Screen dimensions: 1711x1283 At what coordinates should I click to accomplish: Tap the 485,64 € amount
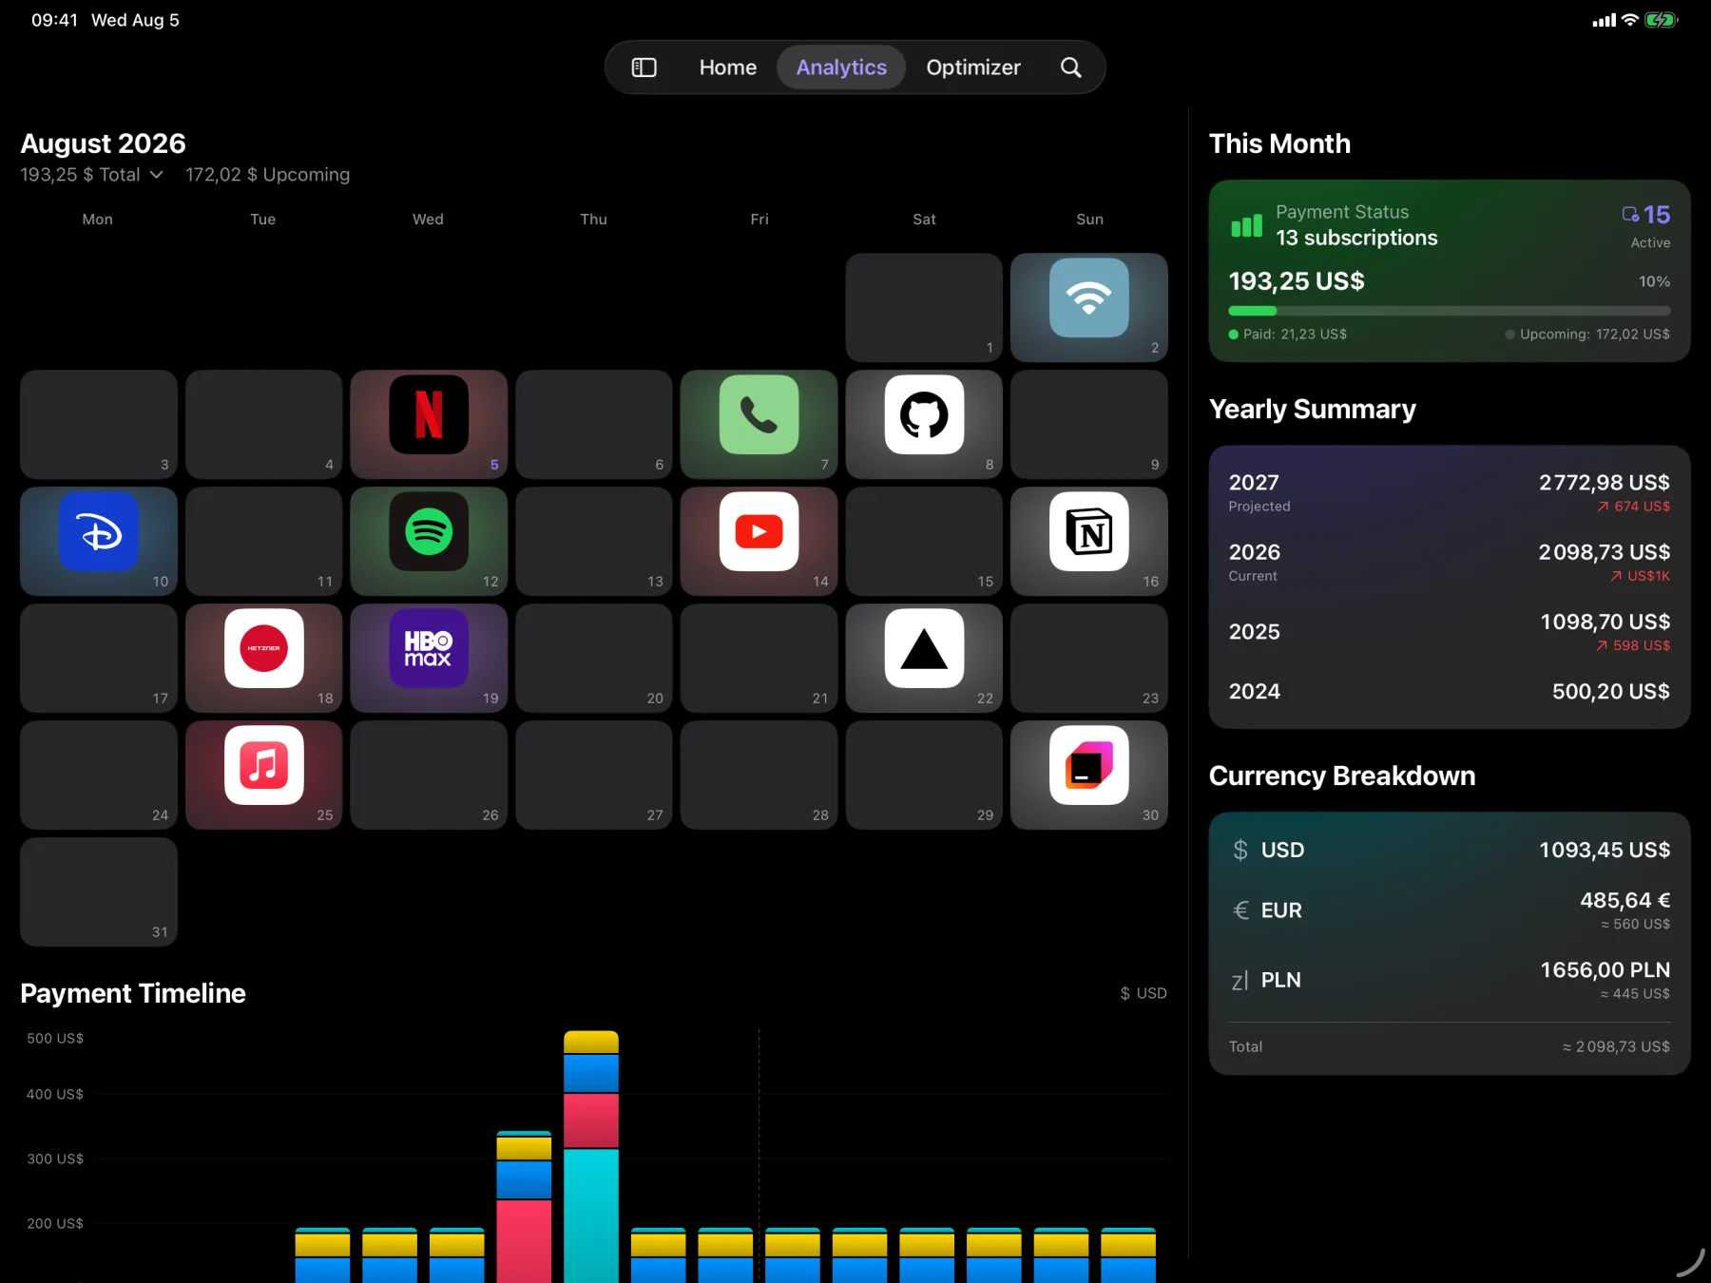pyautogui.click(x=1624, y=900)
